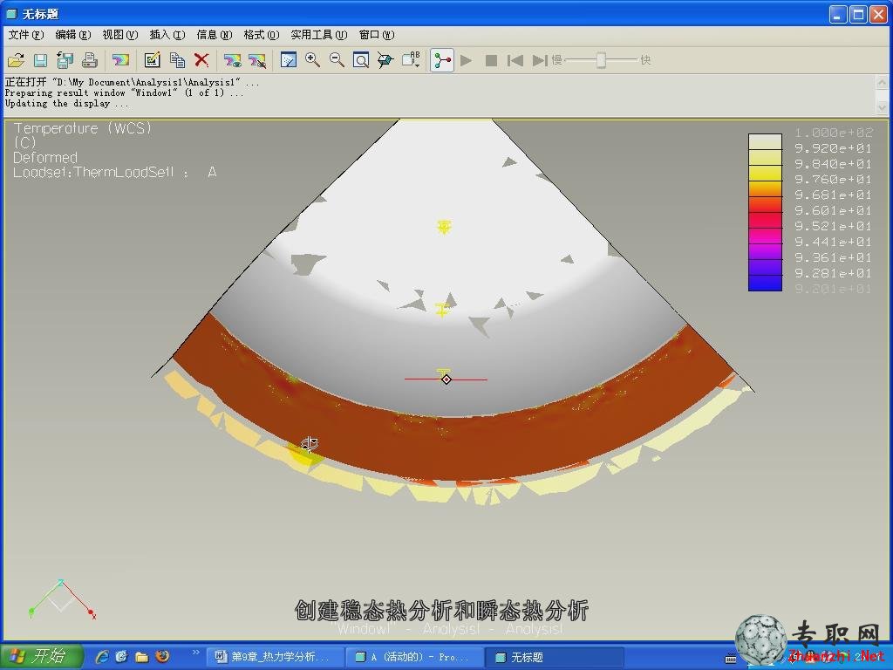Click the message log scroll-up arrow

[x=882, y=83]
